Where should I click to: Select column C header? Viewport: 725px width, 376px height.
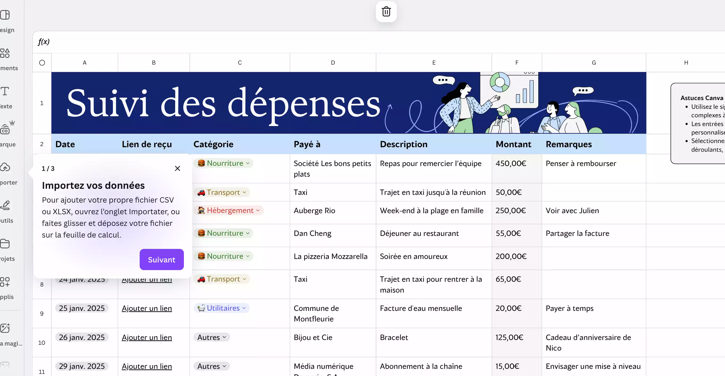pos(240,63)
